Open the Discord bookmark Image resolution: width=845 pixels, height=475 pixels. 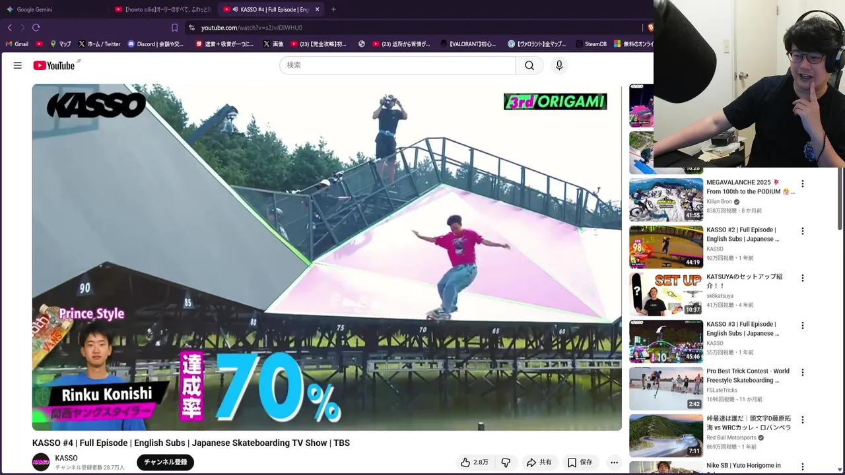[156, 44]
